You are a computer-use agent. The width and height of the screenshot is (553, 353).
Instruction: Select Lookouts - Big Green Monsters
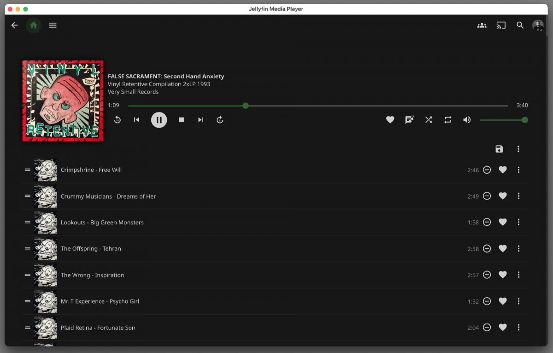click(102, 222)
